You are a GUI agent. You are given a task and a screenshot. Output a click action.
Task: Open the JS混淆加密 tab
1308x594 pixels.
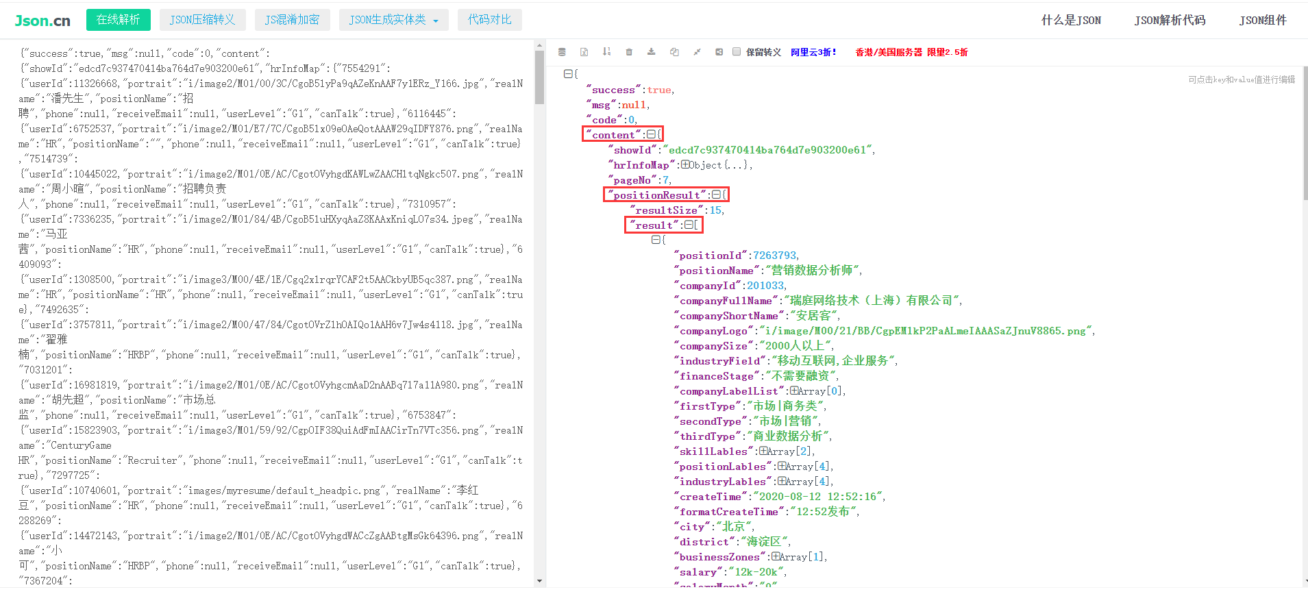(x=292, y=20)
